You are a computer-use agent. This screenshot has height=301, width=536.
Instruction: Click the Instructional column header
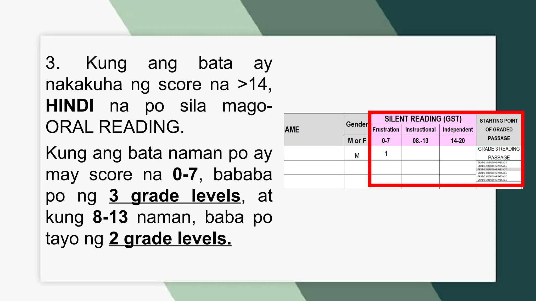click(x=421, y=130)
